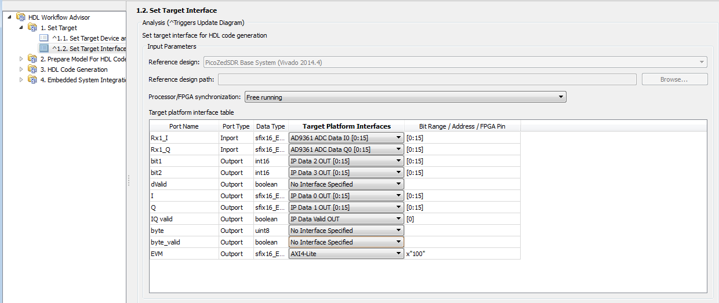
Task: Click the HDL Code Generation folder icon
Action: (32, 70)
